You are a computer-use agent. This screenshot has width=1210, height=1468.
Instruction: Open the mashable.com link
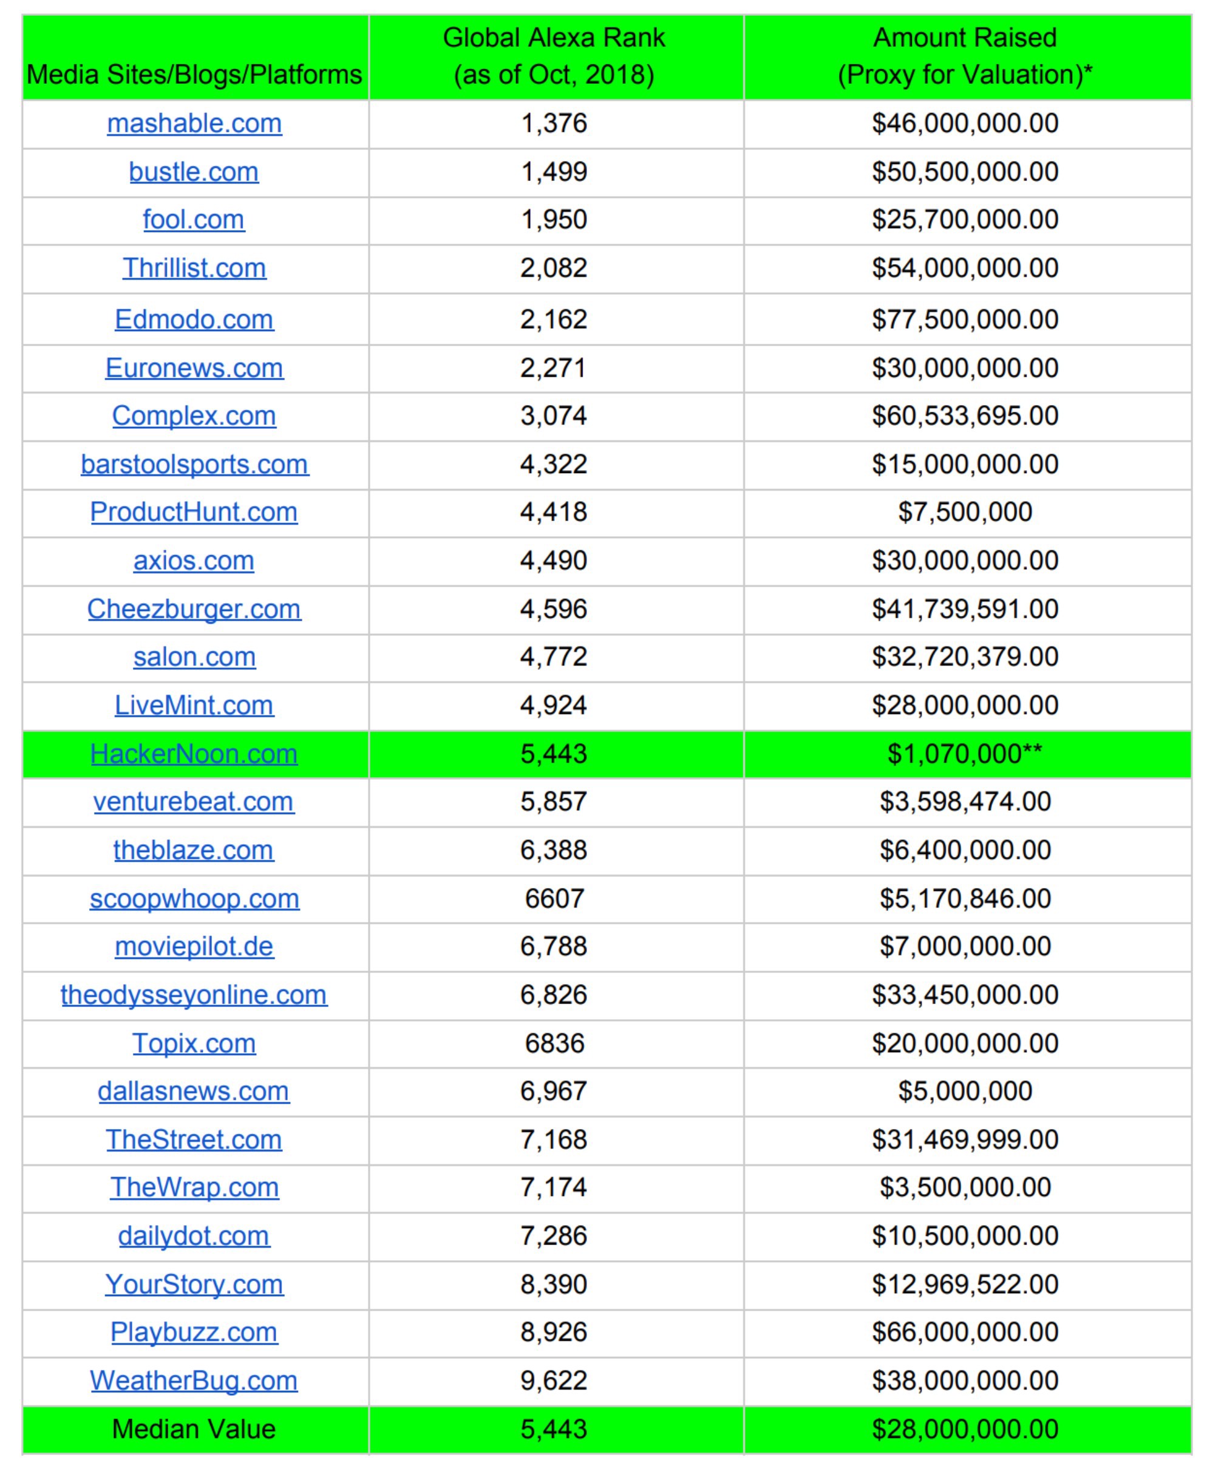(194, 123)
